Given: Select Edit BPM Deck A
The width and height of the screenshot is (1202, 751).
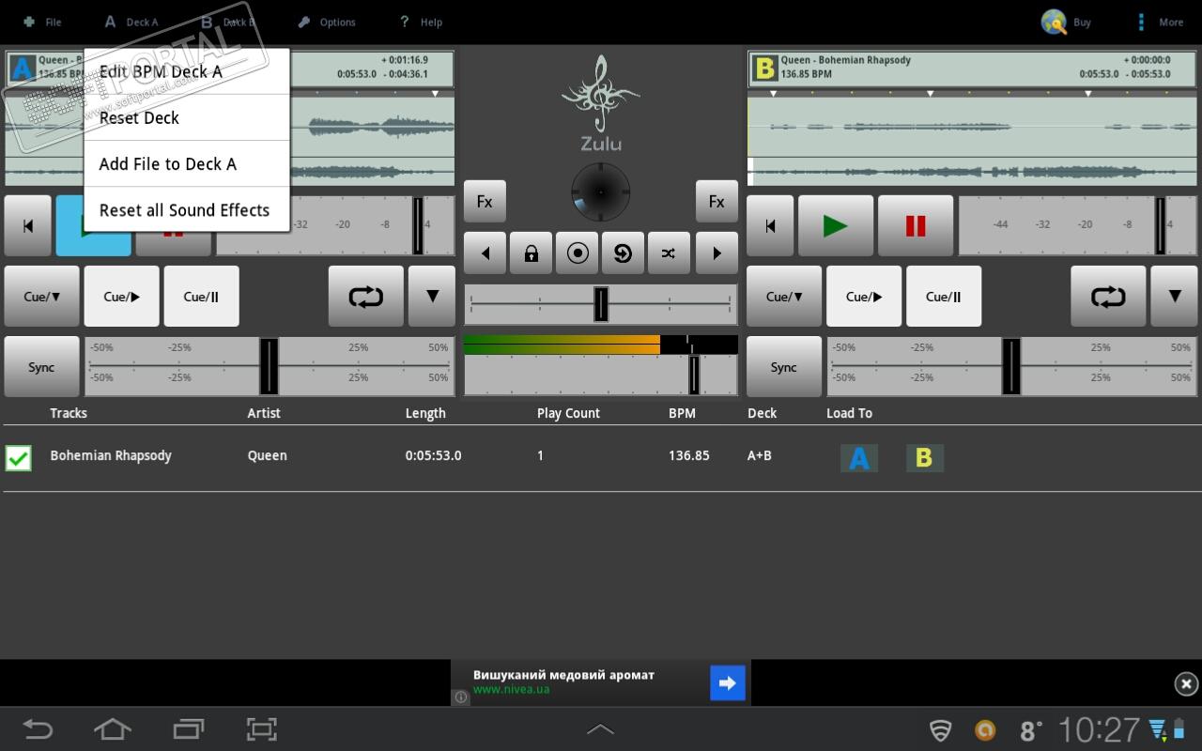Looking at the screenshot, I should coord(186,71).
